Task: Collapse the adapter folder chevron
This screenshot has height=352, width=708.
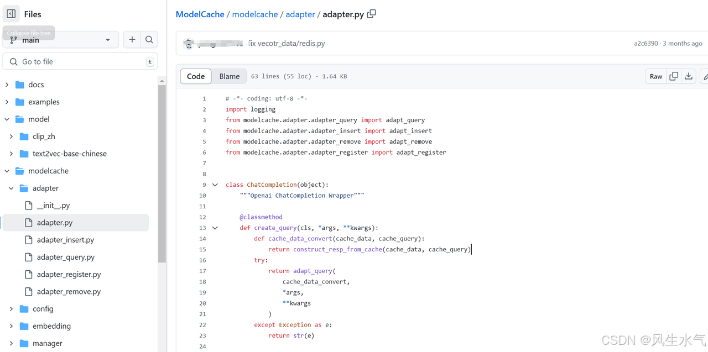Action: pyautogui.click(x=11, y=188)
